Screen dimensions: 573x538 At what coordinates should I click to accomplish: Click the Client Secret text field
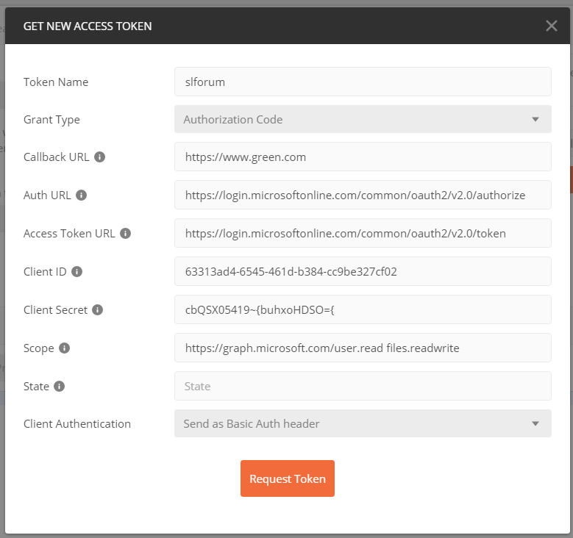pyautogui.click(x=363, y=309)
